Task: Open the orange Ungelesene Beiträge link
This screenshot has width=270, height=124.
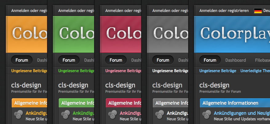Action: (x=29, y=71)
